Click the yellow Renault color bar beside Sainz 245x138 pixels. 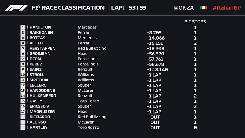pyautogui.click(x=28, y=70)
